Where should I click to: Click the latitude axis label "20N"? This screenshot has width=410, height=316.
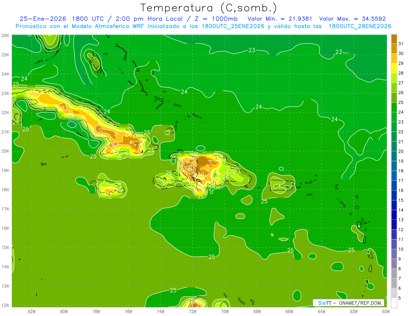tap(5, 151)
